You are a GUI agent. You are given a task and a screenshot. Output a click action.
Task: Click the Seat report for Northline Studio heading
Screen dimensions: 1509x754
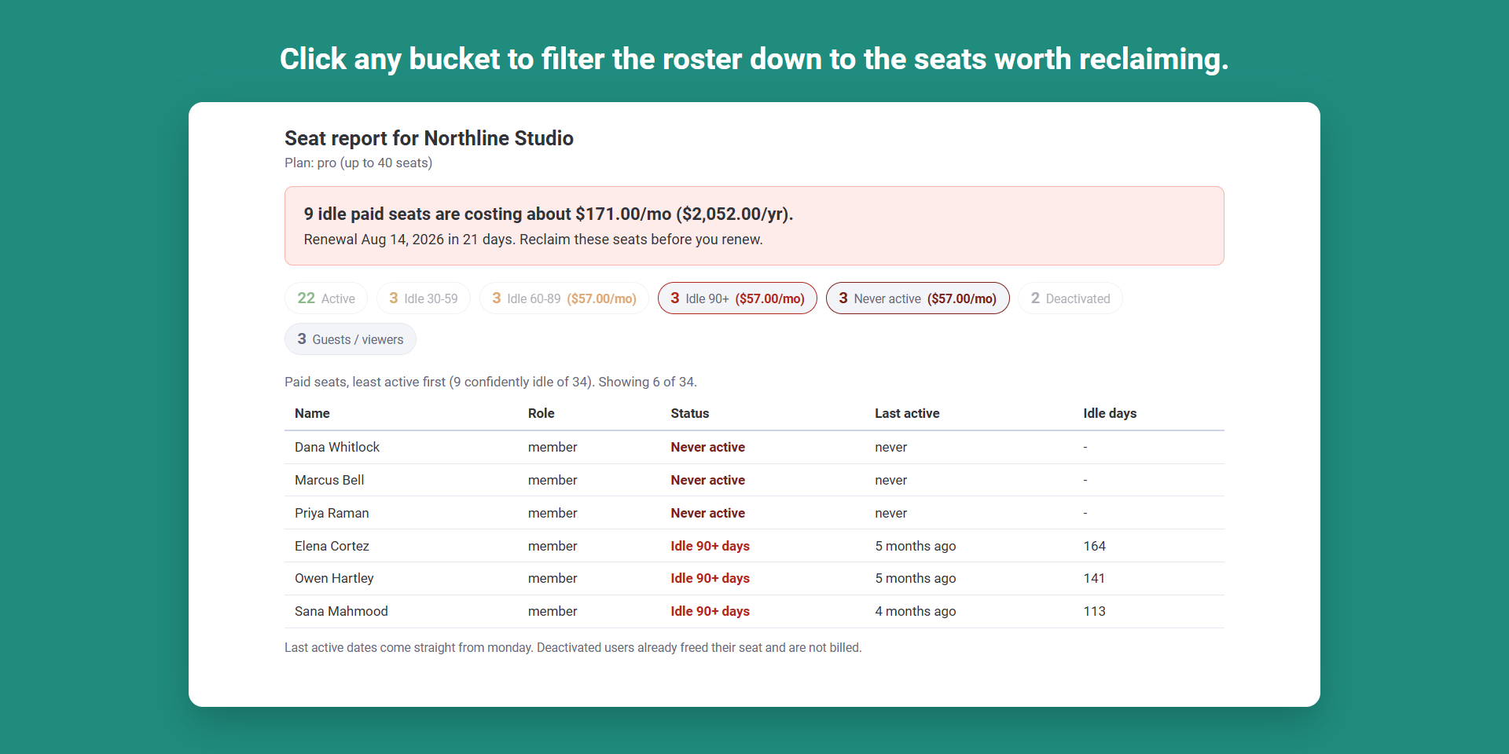(429, 138)
